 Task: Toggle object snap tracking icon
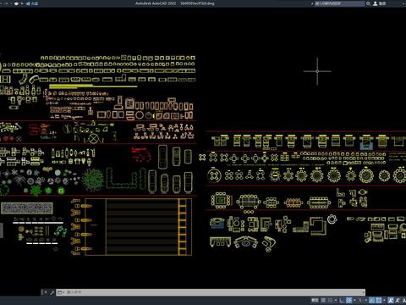click(372, 300)
